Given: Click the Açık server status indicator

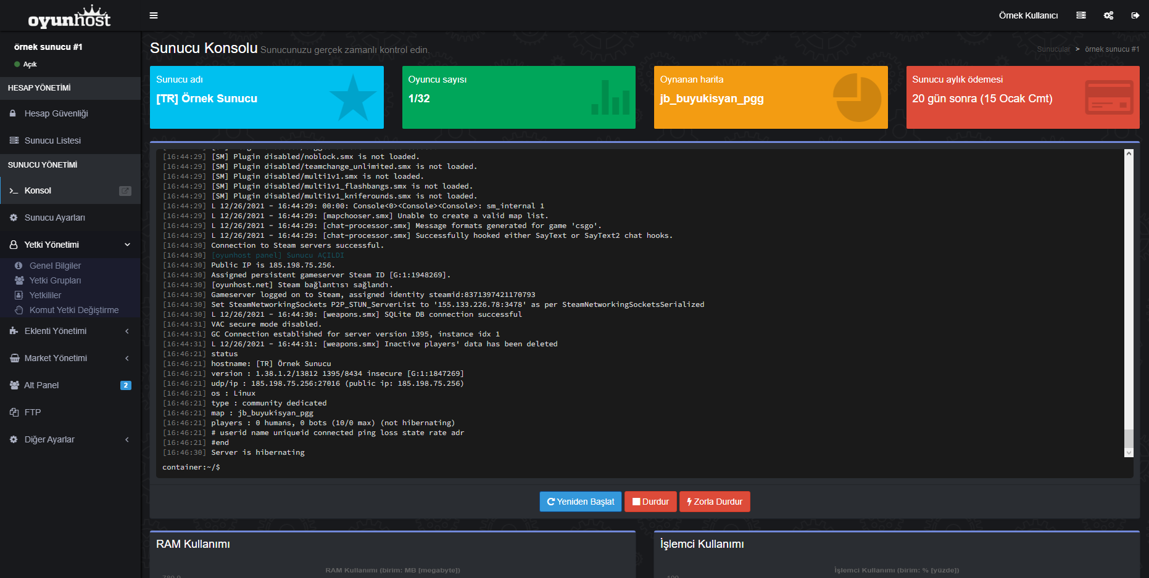Looking at the screenshot, I should 25,64.
